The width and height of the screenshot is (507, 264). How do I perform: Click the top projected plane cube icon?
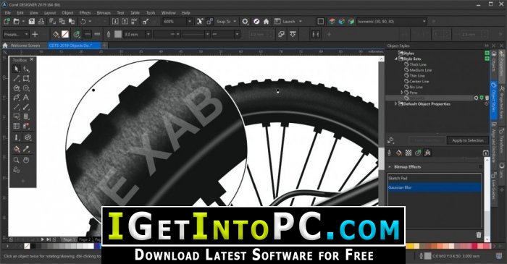coord(332,22)
